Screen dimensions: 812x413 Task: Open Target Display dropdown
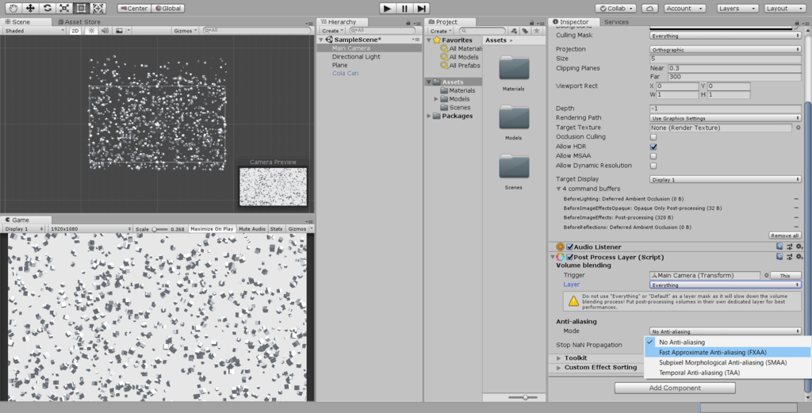coord(725,179)
